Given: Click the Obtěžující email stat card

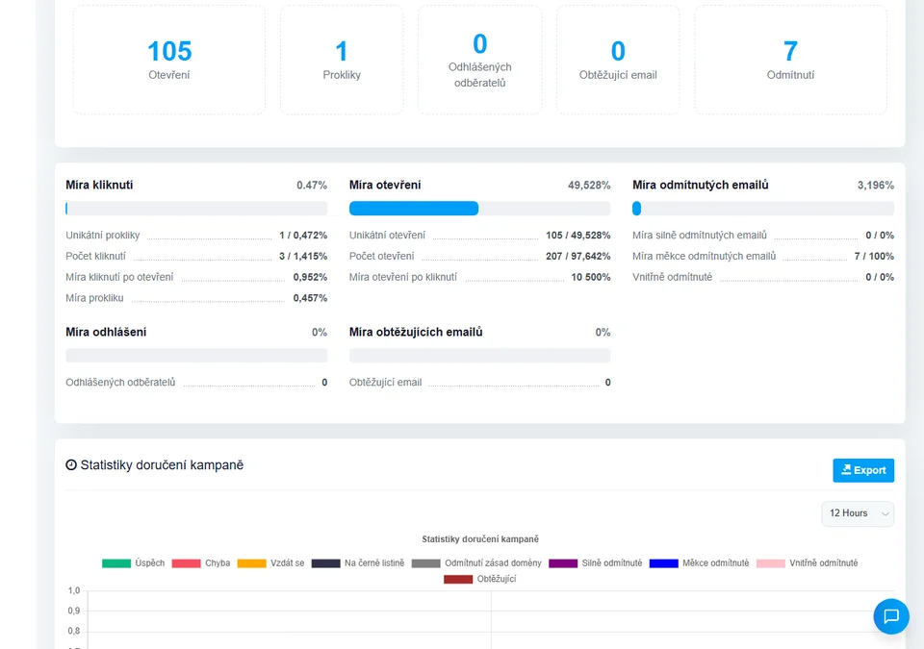Looking at the screenshot, I should click(x=618, y=60).
